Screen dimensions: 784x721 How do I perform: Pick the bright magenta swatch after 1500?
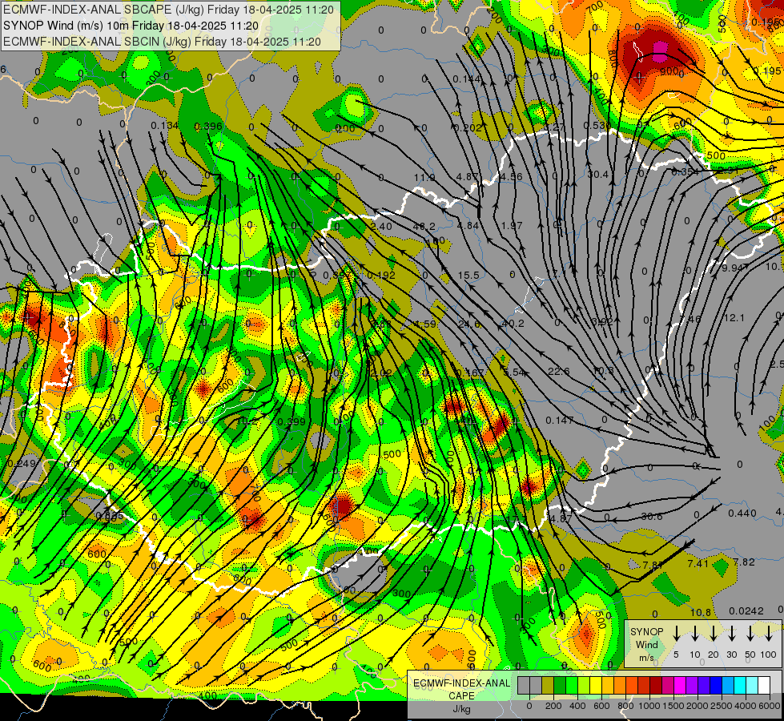coord(680,685)
